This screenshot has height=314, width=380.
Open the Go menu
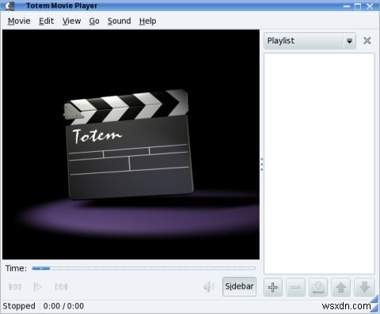(94, 21)
